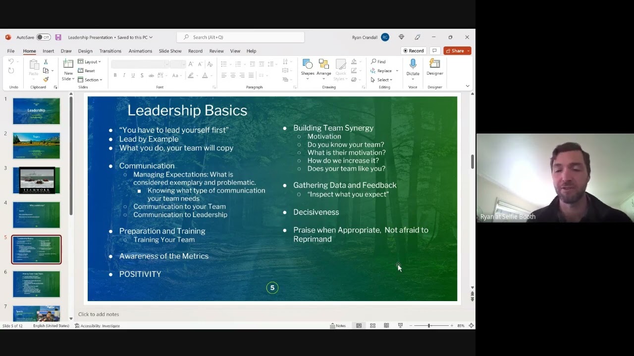Toggle Bold formatting
Viewport: 634px width, 356px height.
[115, 75]
